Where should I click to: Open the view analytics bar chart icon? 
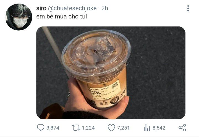[147, 128]
